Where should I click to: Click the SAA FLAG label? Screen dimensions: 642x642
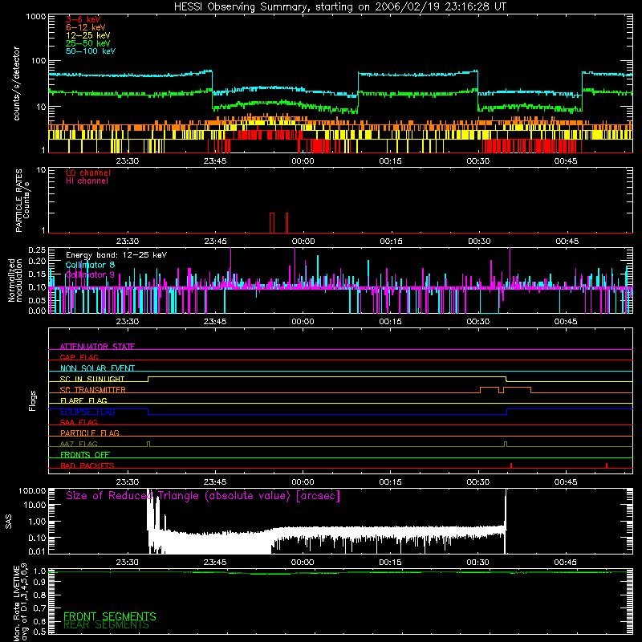[79, 422]
